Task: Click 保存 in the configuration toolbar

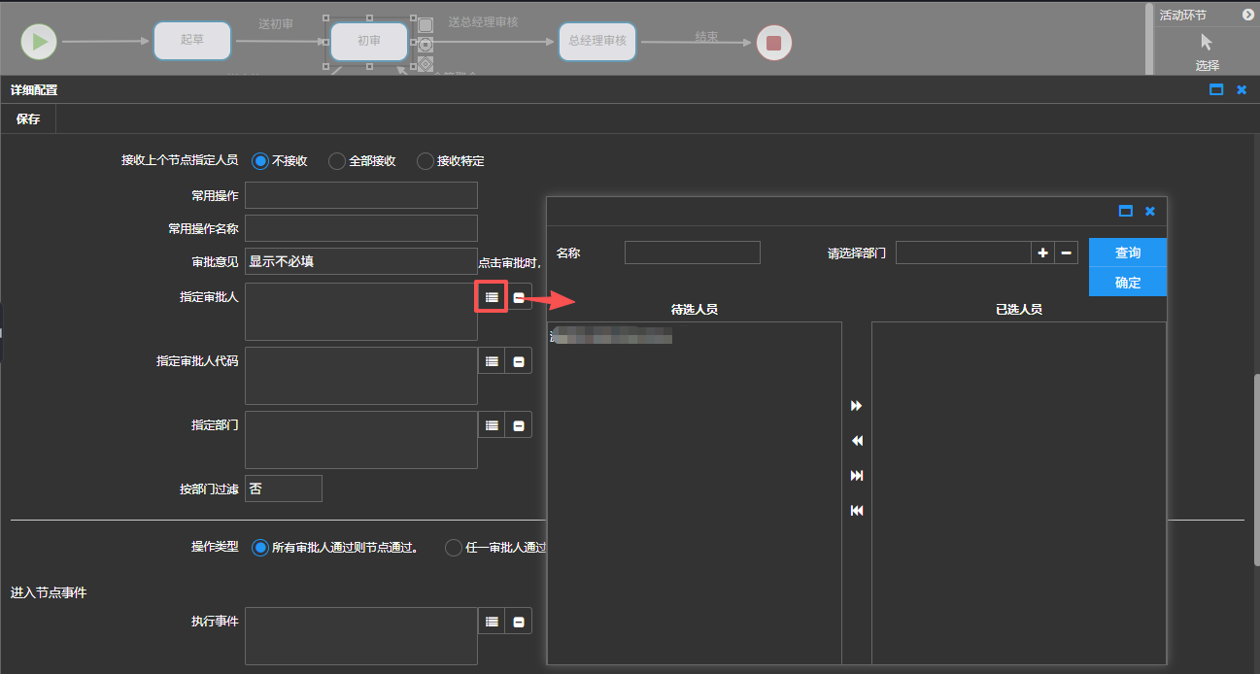Action: point(28,118)
